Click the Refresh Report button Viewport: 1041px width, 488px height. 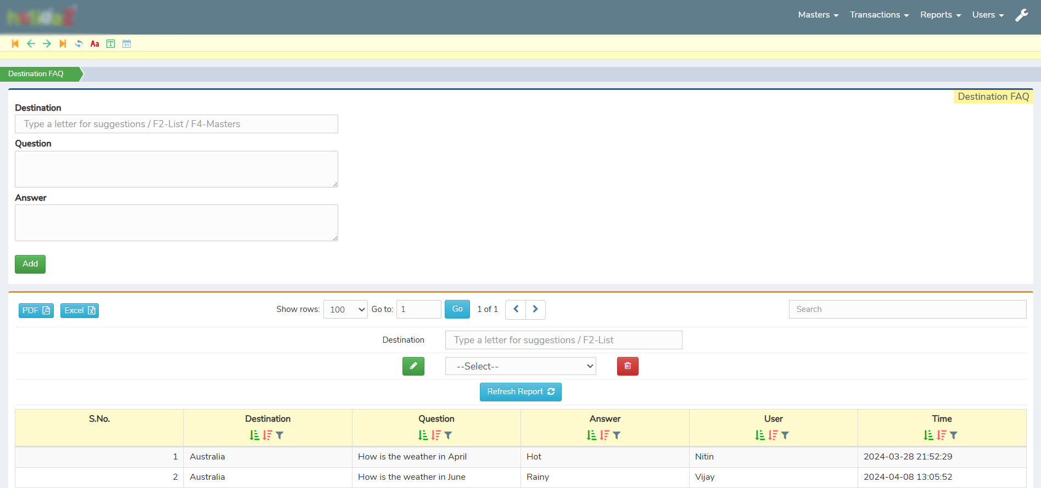click(x=520, y=392)
